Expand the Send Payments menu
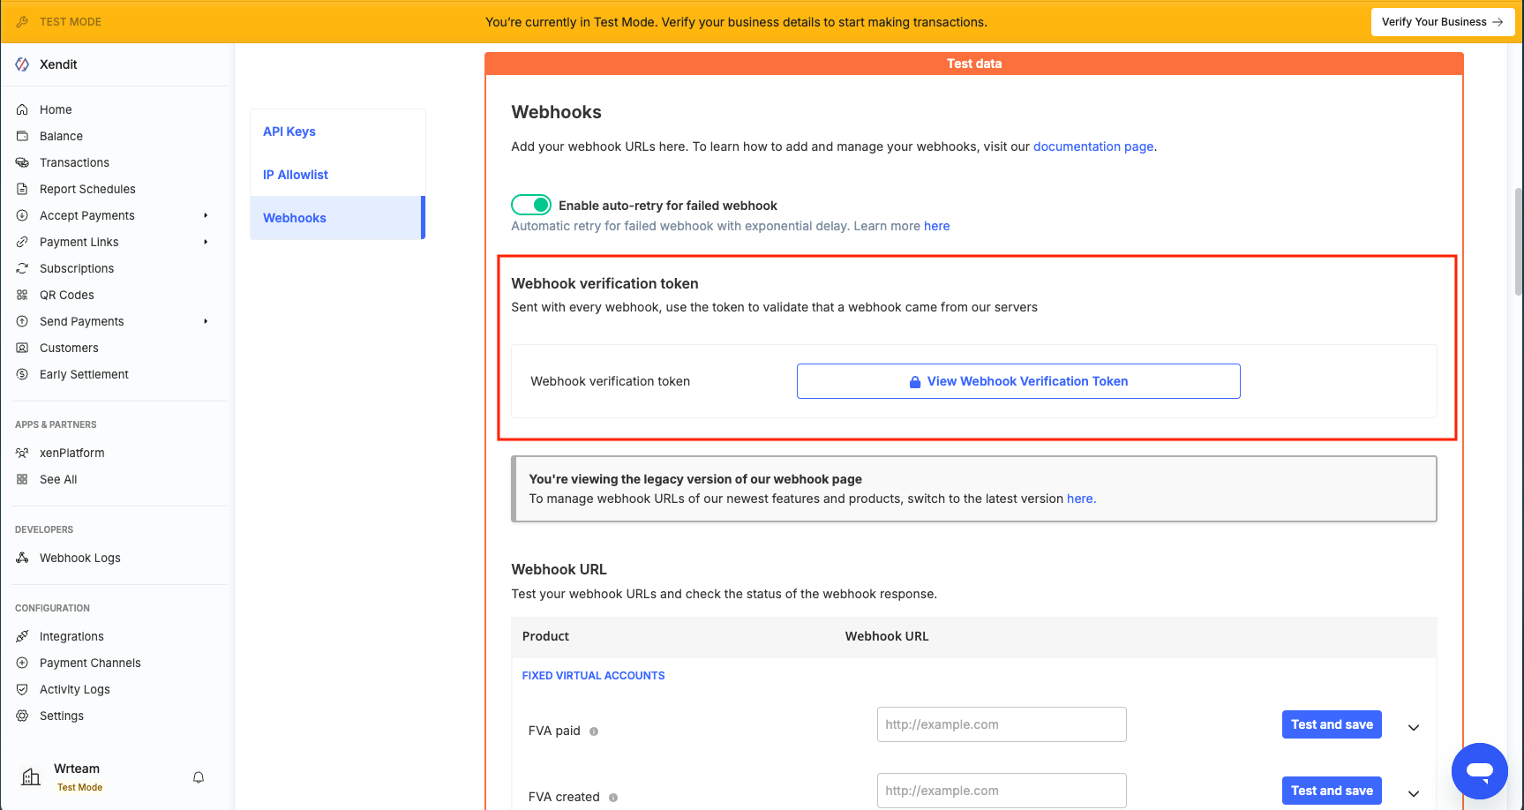This screenshot has width=1524, height=810. click(205, 321)
